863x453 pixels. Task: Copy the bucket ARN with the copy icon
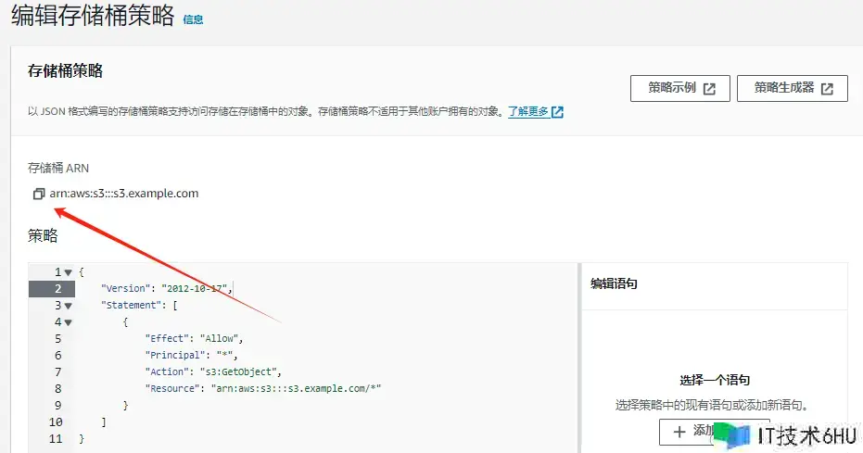coord(39,194)
